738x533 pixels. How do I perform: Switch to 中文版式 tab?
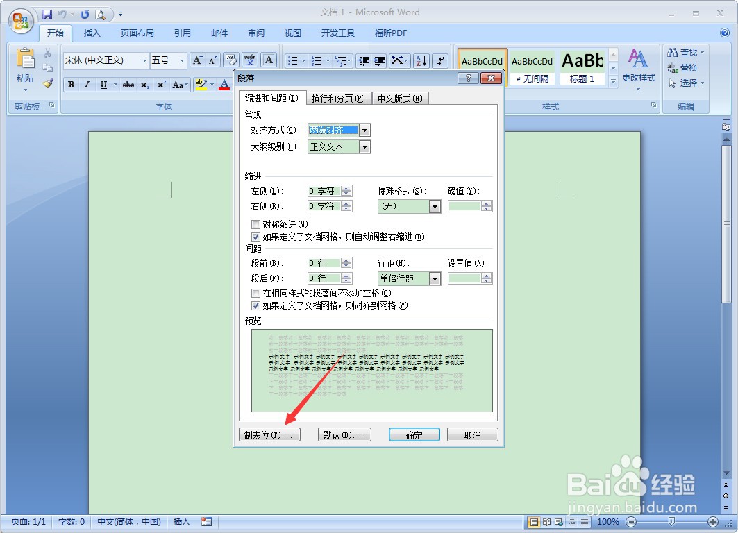click(x=400, y=99)
